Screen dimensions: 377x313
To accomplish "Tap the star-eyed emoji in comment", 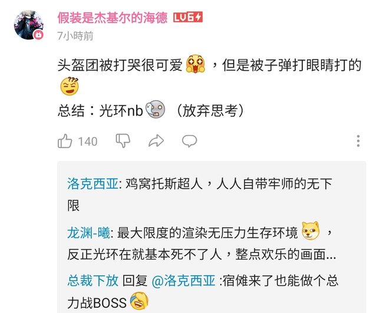I will point(195,64).
